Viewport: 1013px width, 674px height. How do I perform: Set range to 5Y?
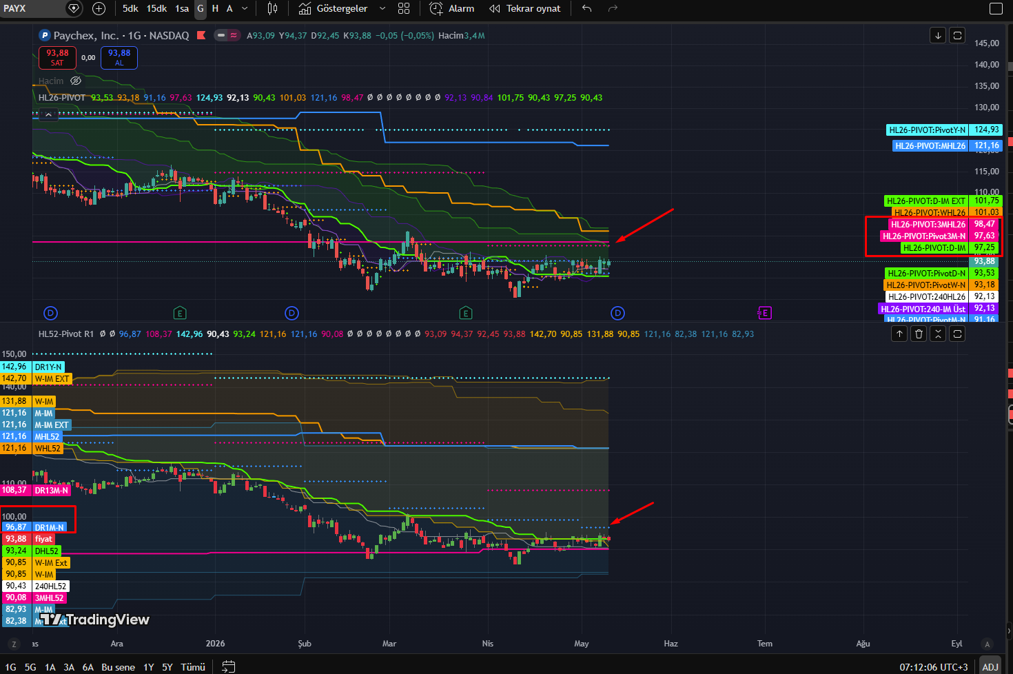tap(167, 667)
